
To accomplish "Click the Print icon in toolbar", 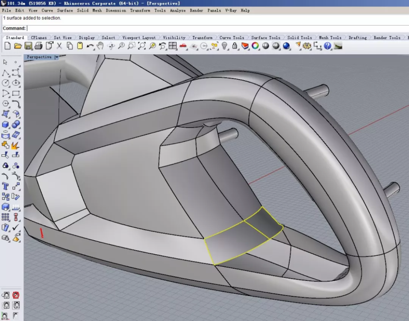I will click(x=38, y=46).
